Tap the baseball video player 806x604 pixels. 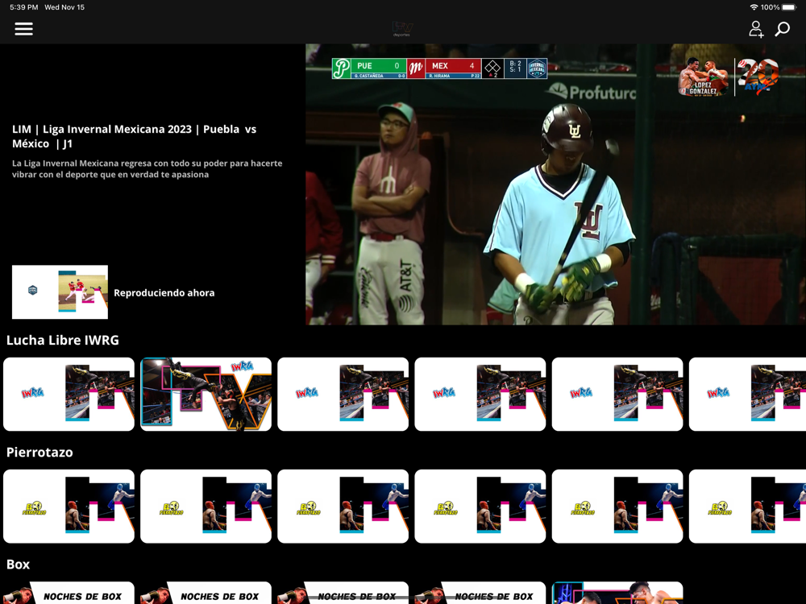click(555, 184)
